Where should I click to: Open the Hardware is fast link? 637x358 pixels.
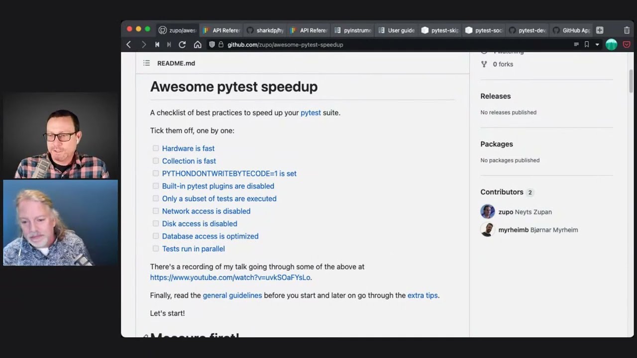coord(188,148)
